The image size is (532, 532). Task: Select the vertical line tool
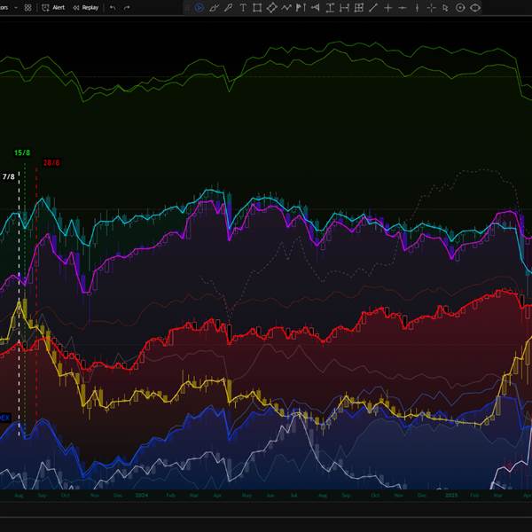pyautogui.click(x=417, y=7)
